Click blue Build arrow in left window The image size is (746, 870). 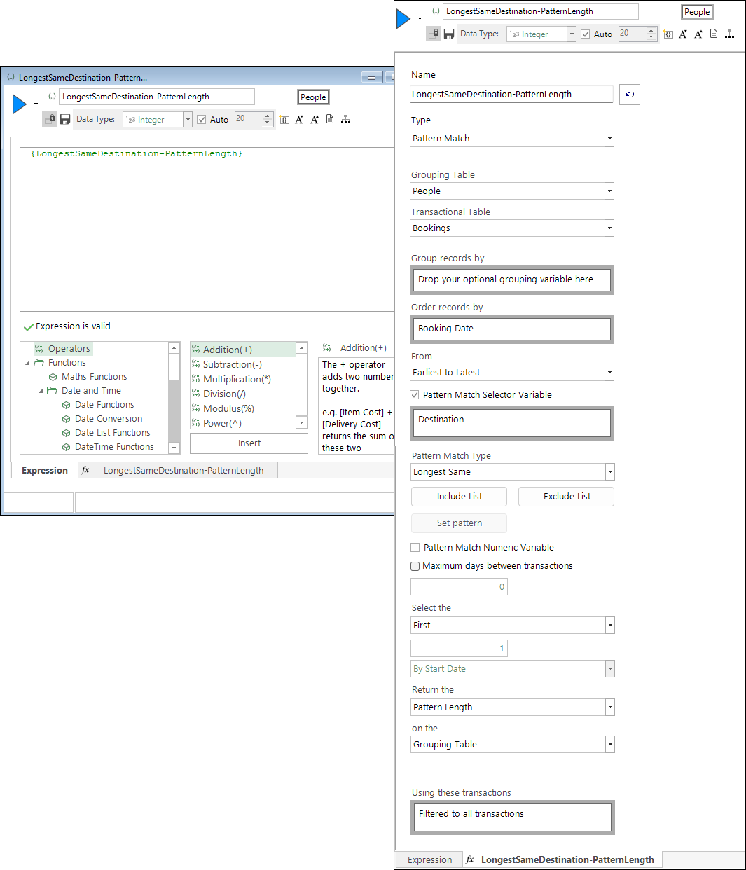(x=20, y=104)
